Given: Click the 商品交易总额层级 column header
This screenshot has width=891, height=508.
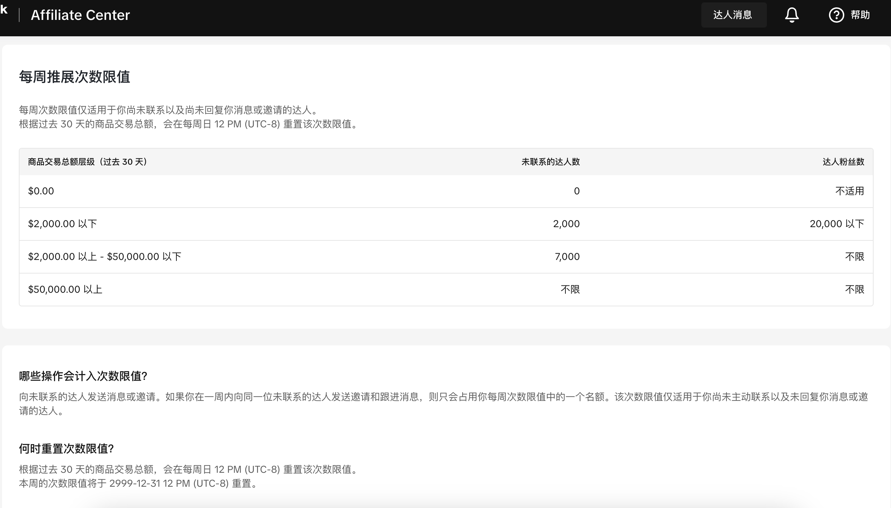Looking at the screenshot, I should 87,162.
